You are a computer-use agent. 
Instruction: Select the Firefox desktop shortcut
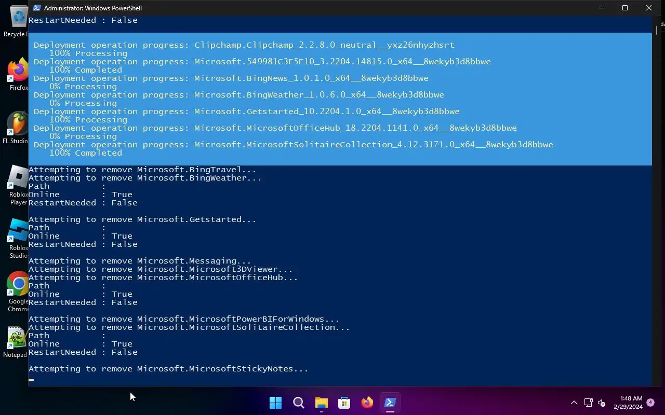[x=18, y=75]
